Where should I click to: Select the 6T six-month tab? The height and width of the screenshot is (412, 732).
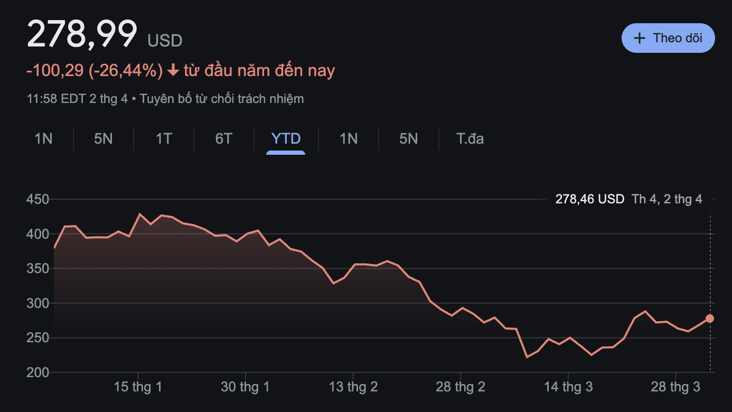click(x=224, y=139)
